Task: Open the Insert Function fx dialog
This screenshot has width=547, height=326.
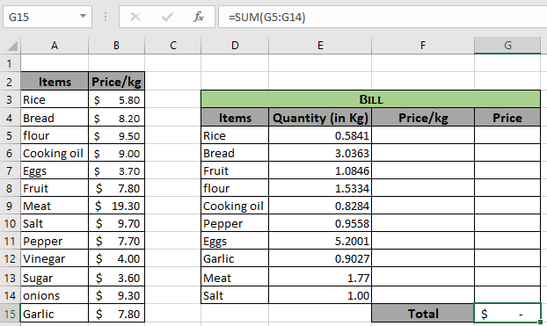Action: click(x=199, y=17)
